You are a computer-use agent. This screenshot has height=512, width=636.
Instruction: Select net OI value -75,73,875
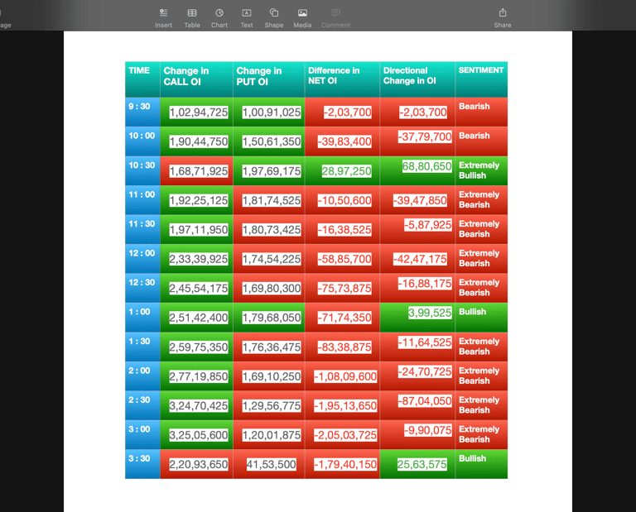pos(344,289)
